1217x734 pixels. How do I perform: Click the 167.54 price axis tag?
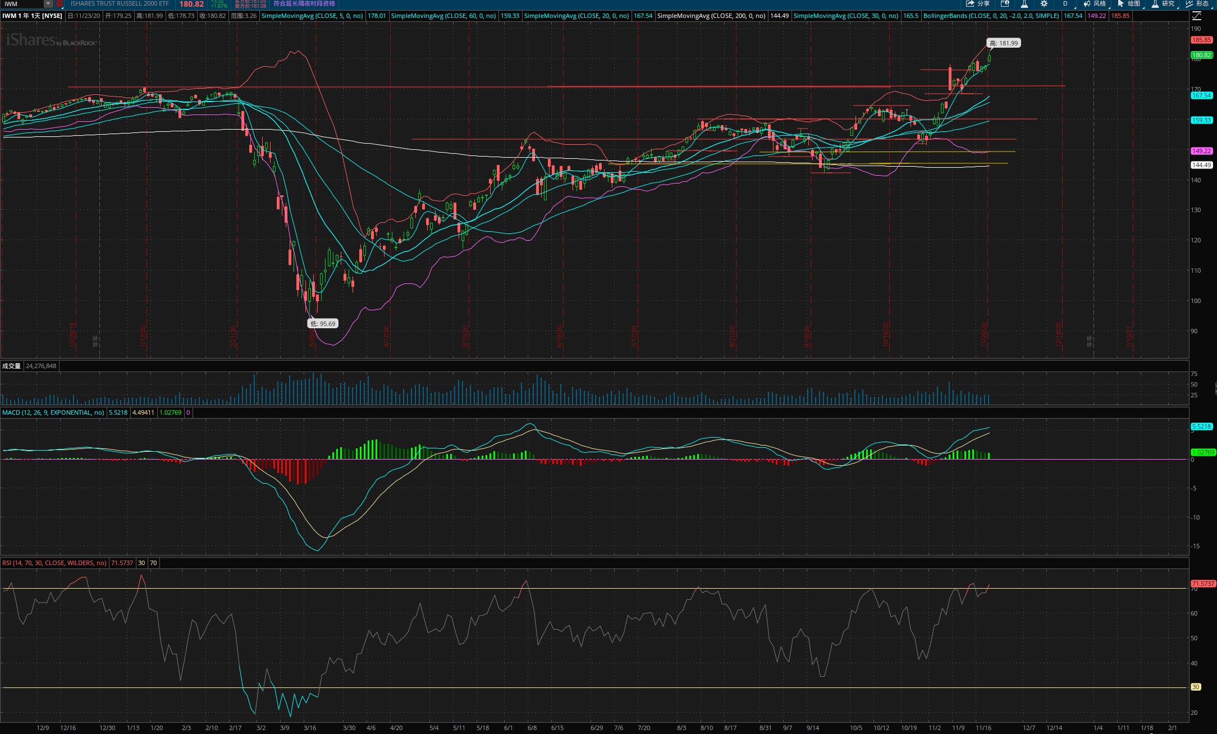point(1202,95)
